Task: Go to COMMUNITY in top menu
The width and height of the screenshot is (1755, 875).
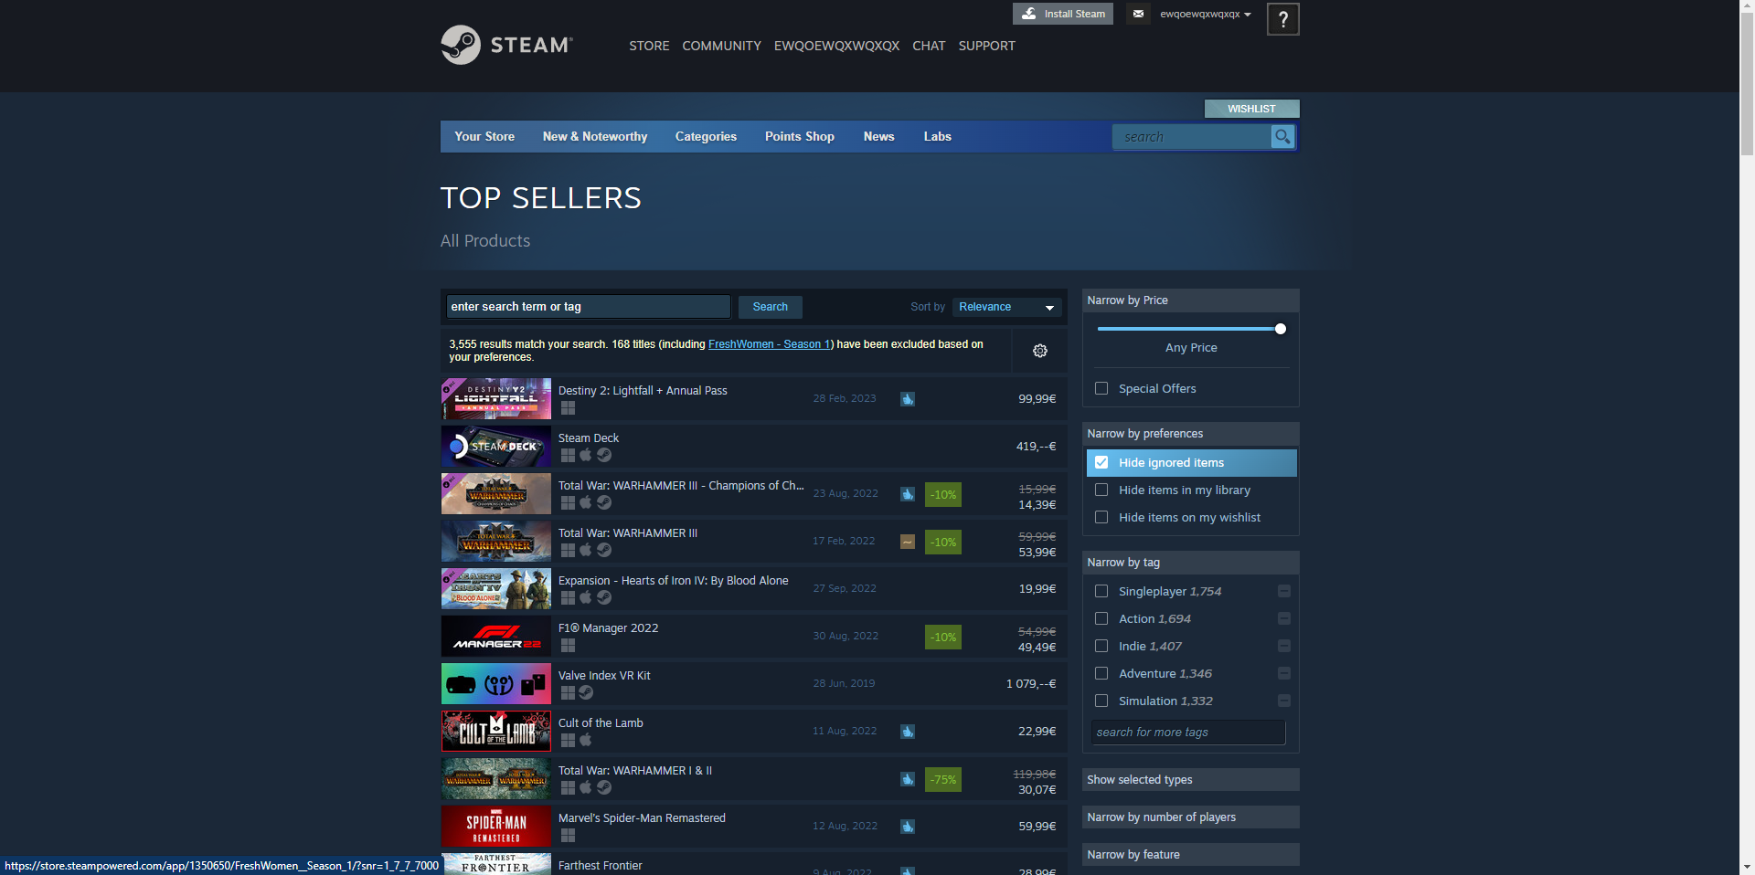Action: [x=721, y=46]
